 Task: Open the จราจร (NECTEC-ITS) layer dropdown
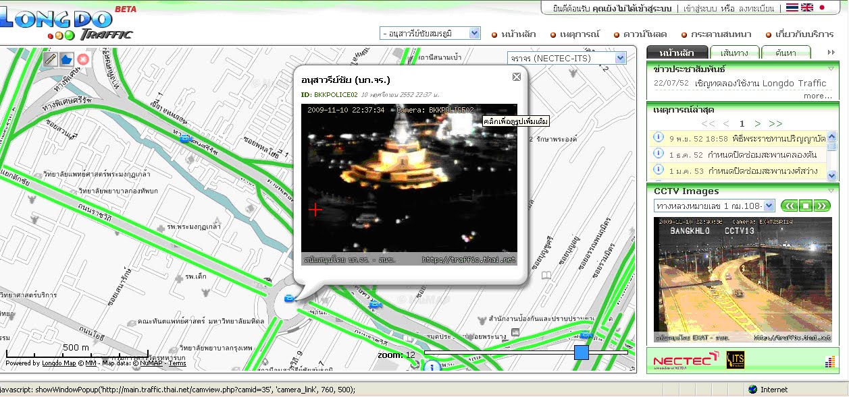point(567,59)
